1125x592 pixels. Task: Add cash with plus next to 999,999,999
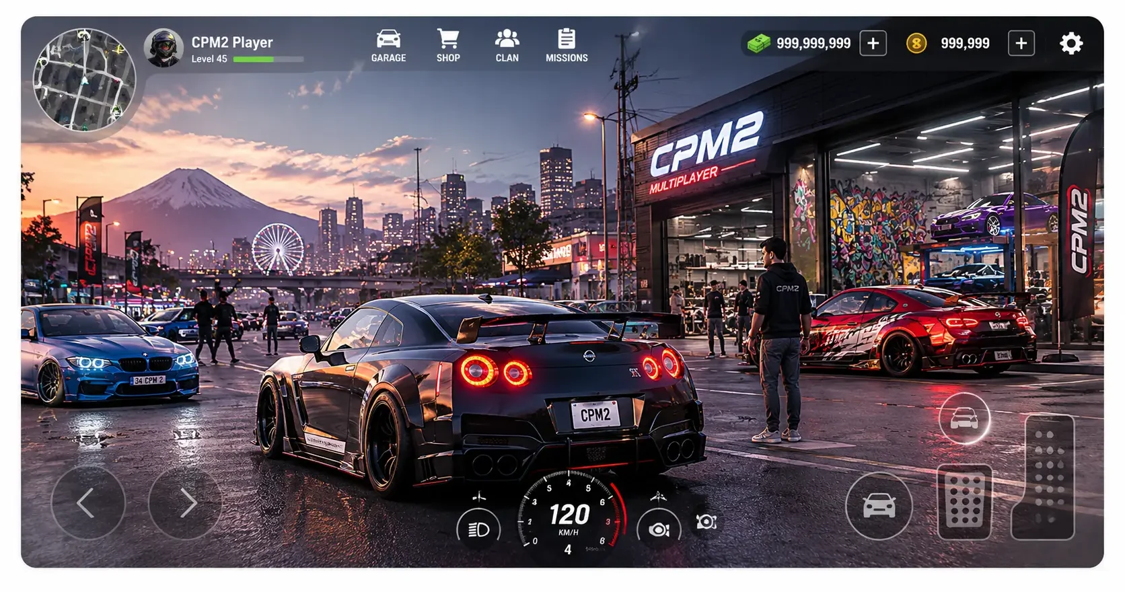873,44
